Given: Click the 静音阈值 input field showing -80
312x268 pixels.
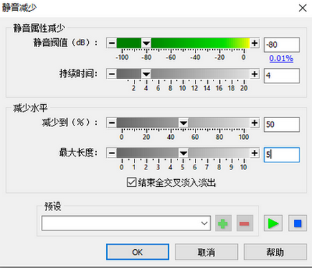Looking at the screenshot, I should (x=281, y=44).
